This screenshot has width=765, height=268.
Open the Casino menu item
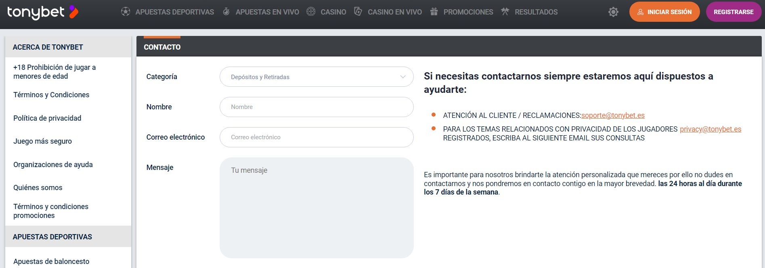tap(333, 12)
